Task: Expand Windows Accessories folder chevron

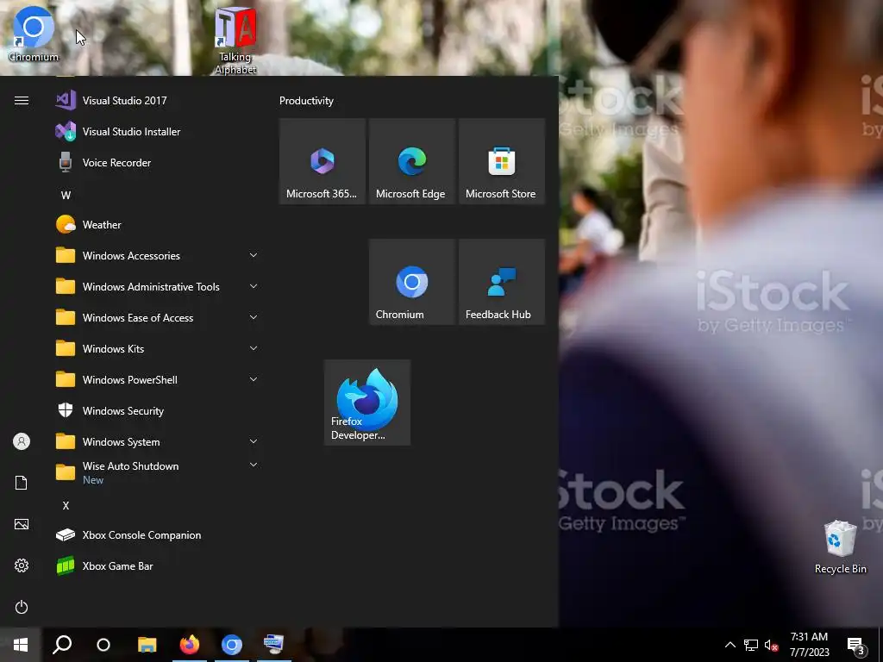Action: click(254, 255)
